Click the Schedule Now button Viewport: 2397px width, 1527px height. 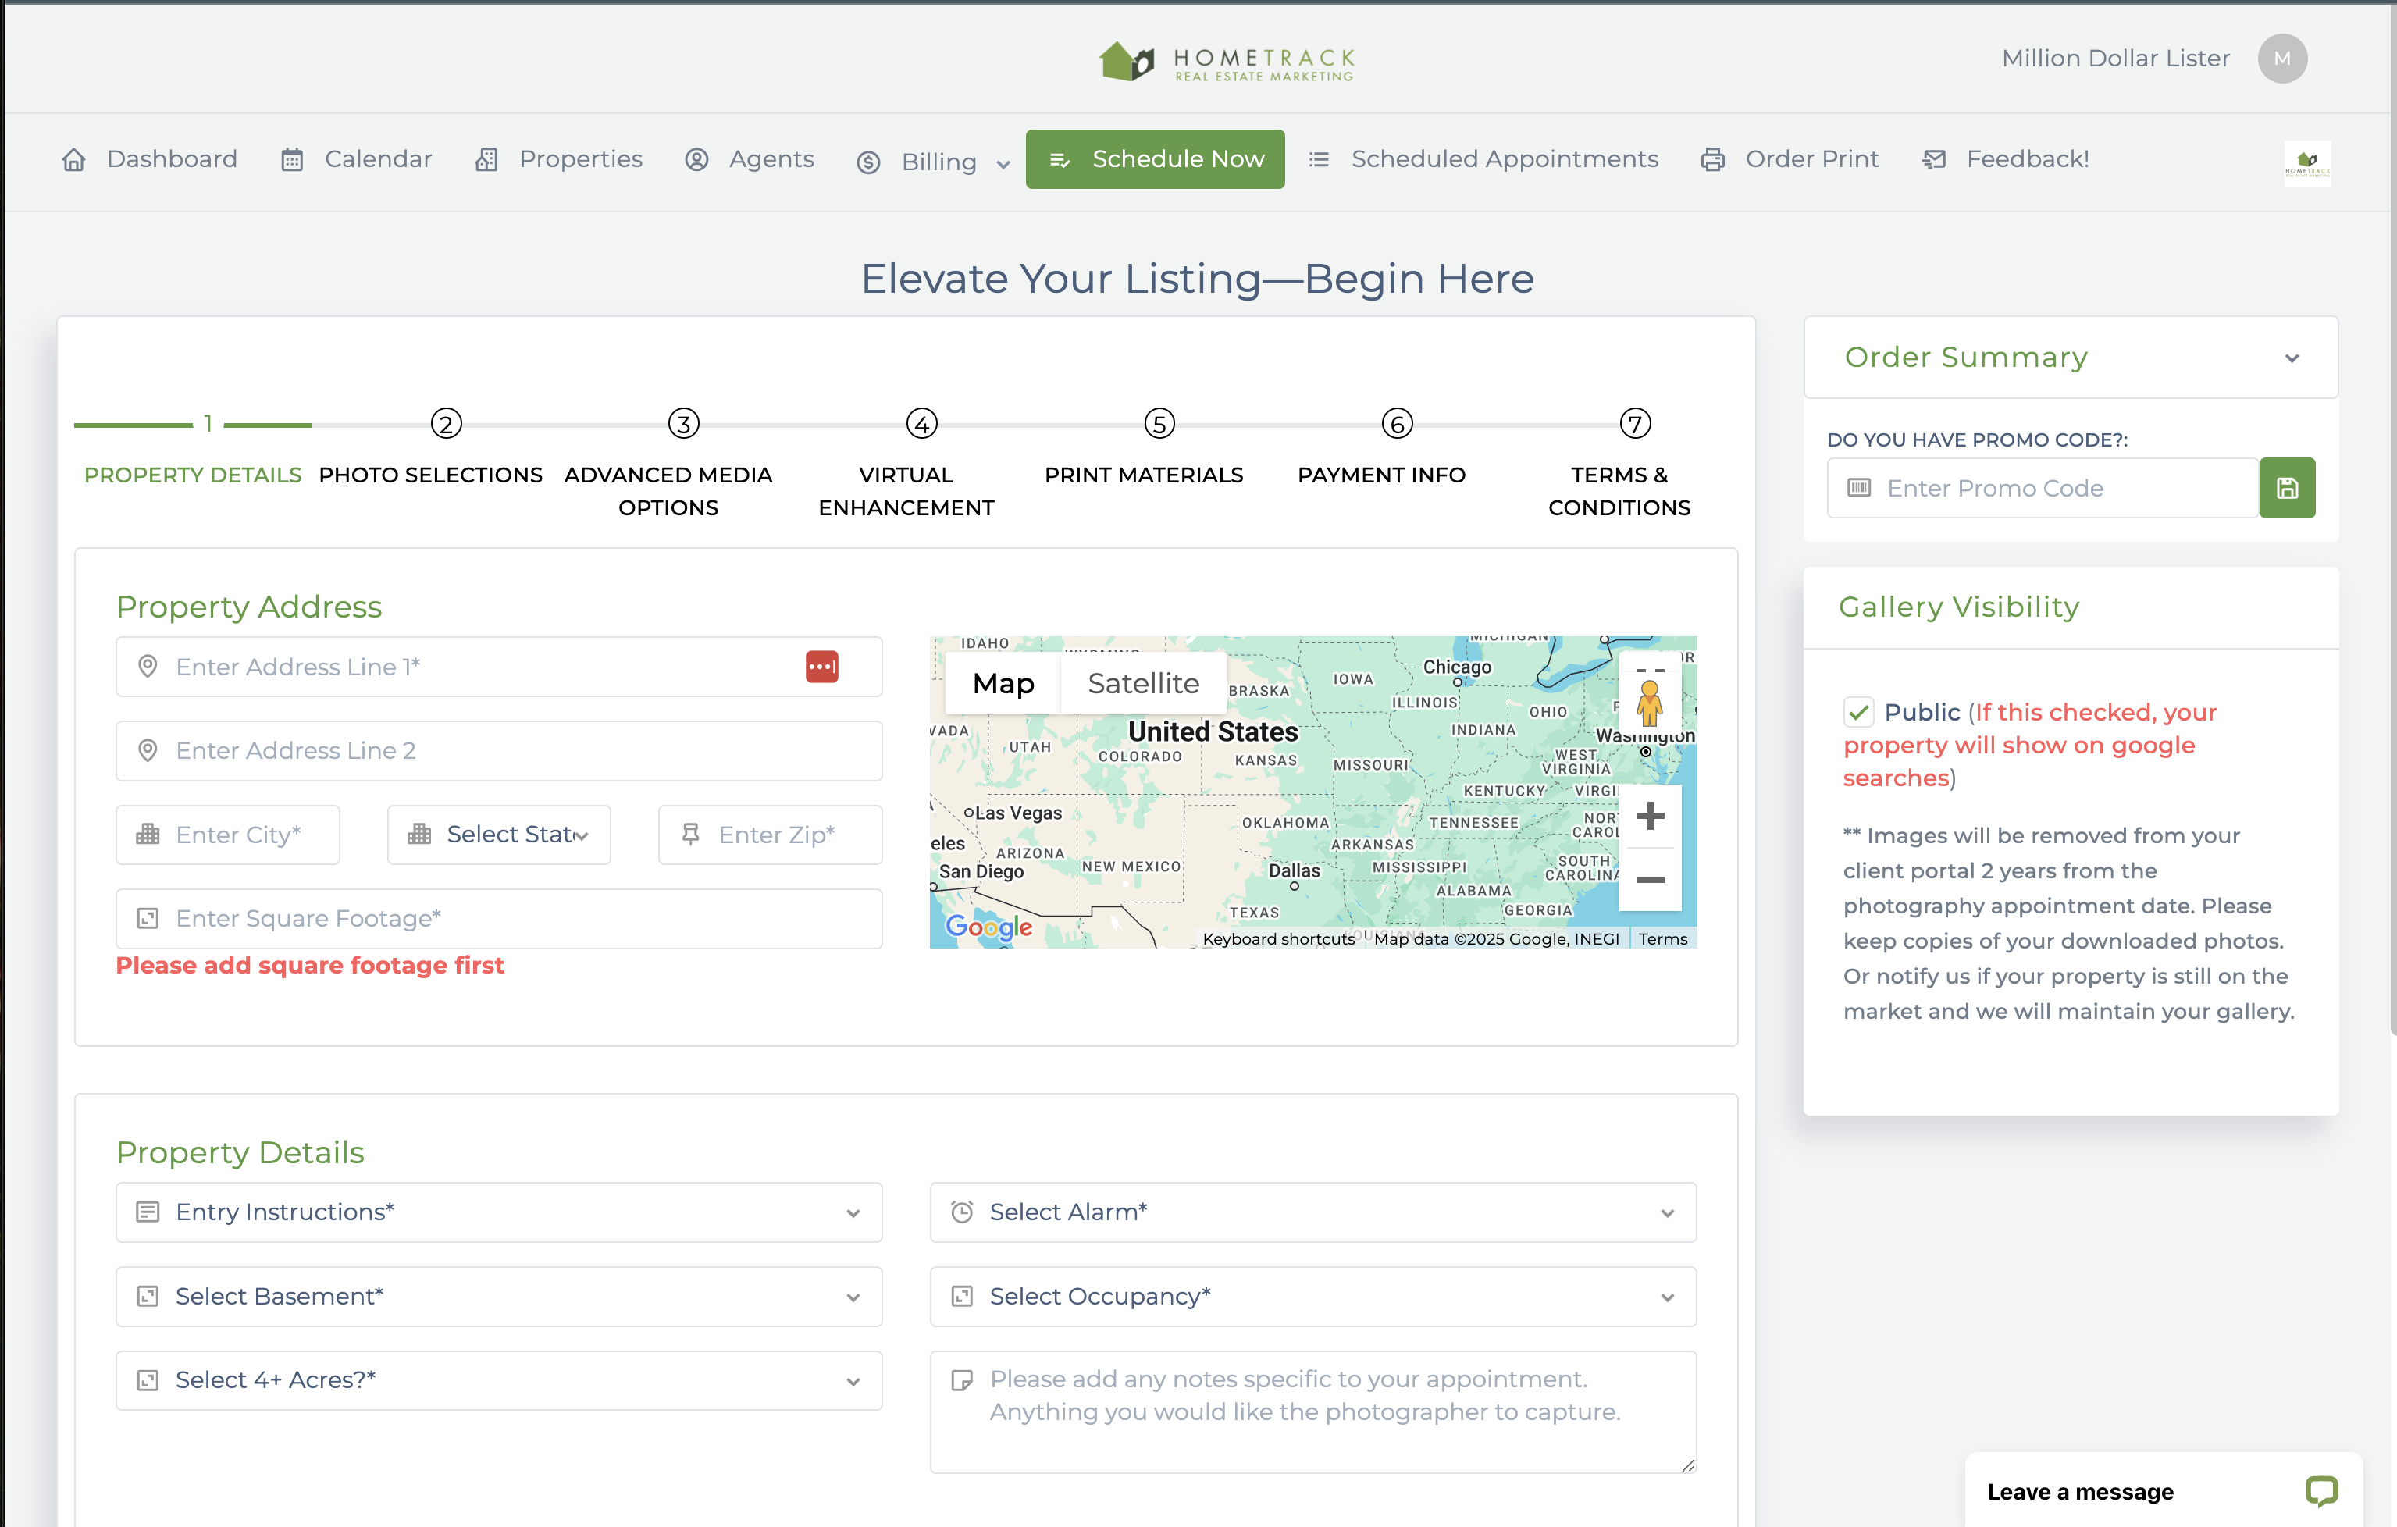[x=1155, y=159]
